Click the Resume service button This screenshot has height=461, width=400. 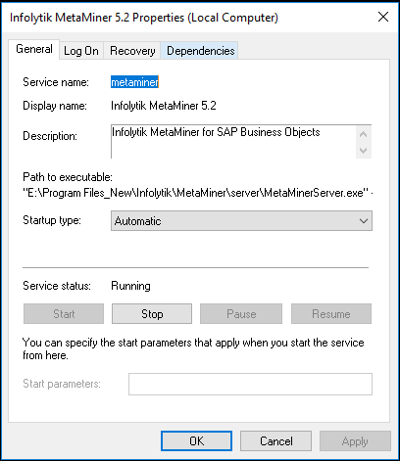pyautogui.click(x=331, y=314)
